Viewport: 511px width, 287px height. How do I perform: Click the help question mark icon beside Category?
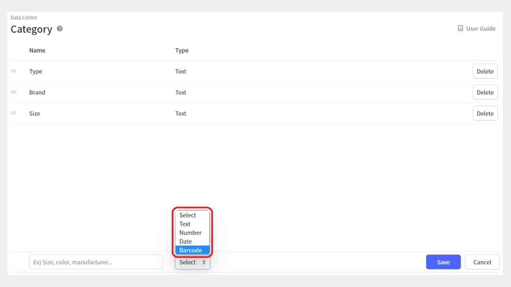click(x=60, y=28)
